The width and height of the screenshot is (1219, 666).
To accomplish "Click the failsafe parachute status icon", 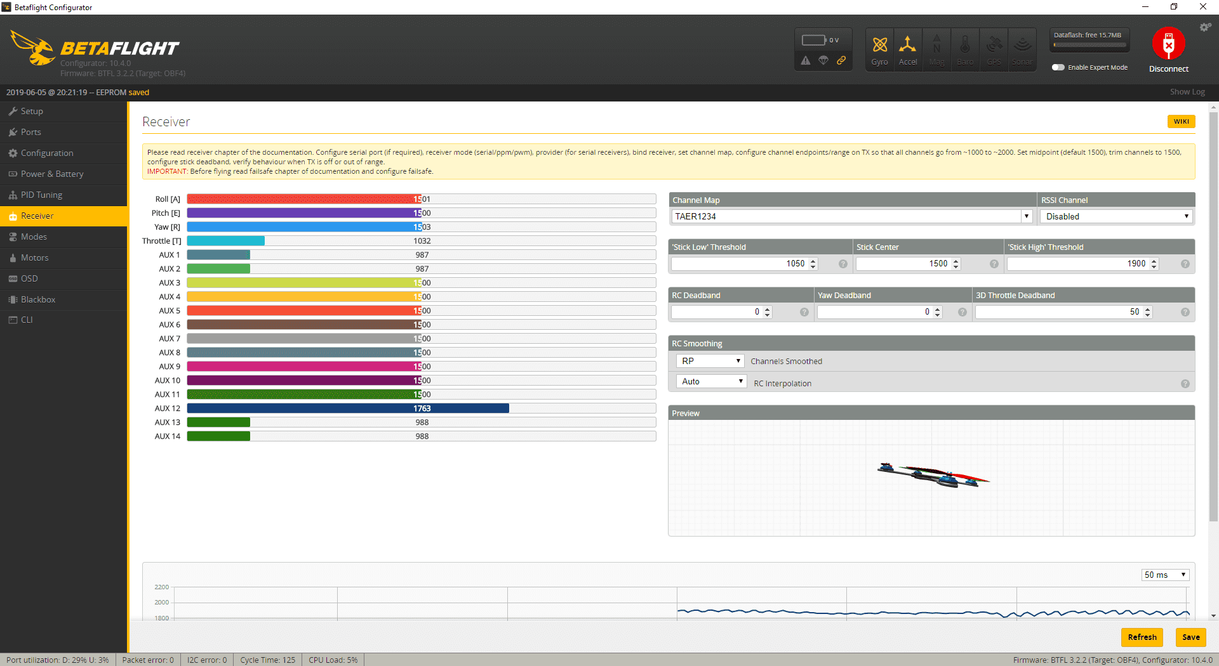I will tap(823, 60).
